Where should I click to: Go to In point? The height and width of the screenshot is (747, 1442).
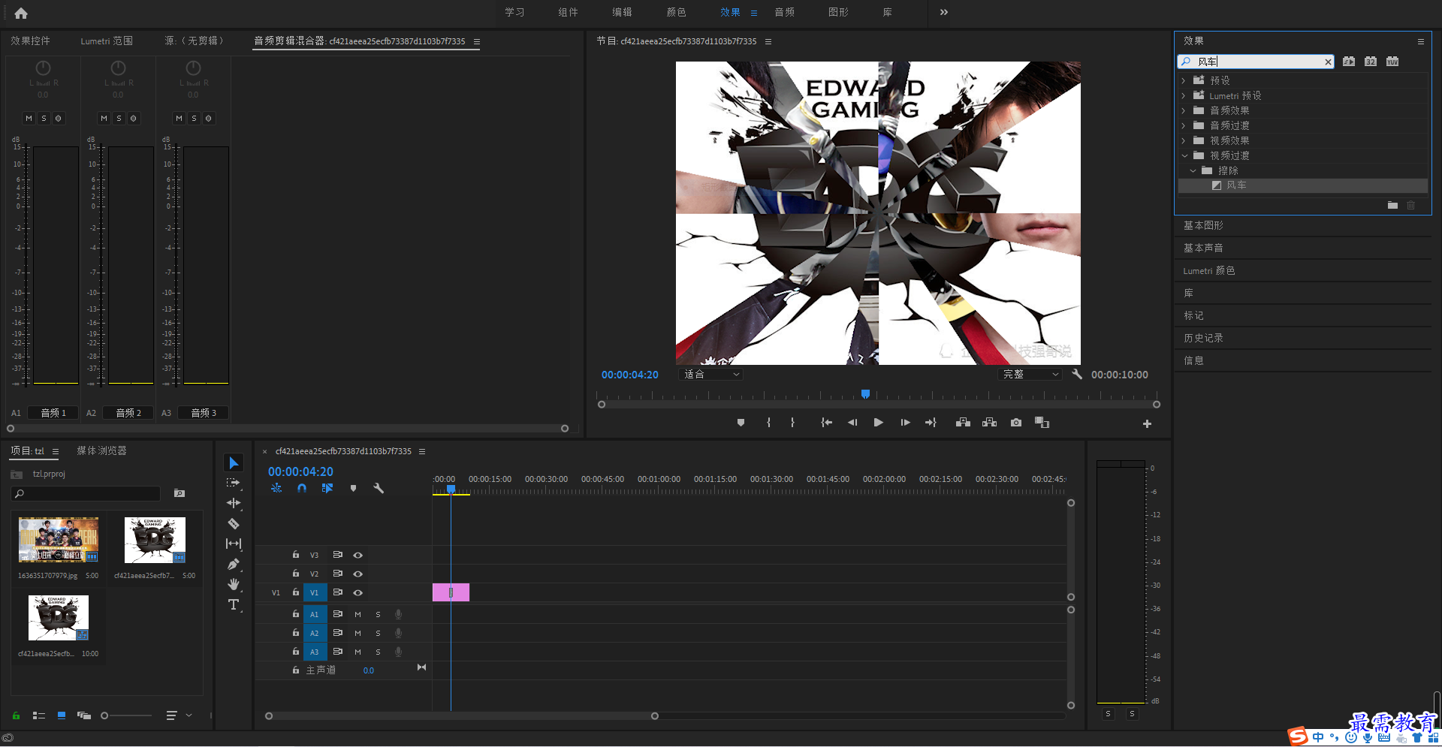click(x=826, y=423)
